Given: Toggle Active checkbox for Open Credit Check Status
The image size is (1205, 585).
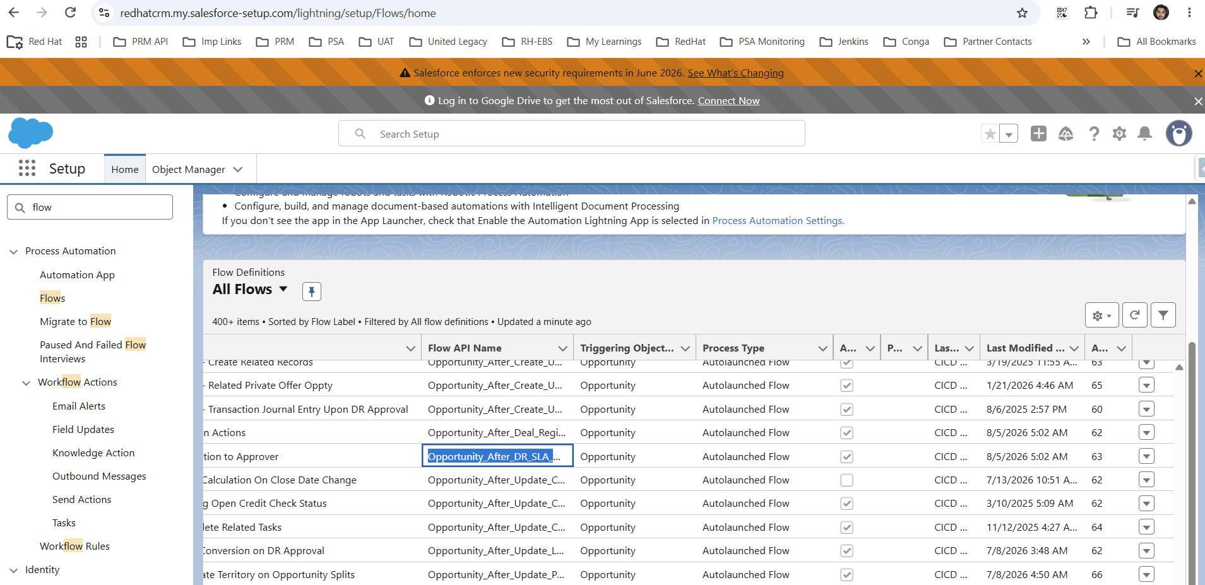Looking at the screenshot, I should (846, 504).
